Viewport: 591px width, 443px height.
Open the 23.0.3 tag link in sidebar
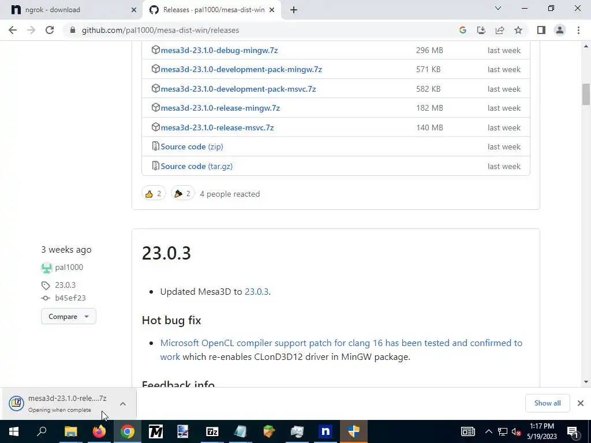coord(65,285)
